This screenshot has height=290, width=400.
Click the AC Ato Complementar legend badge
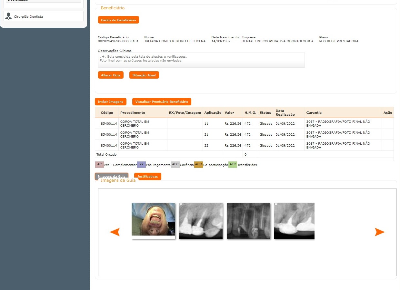99,165
